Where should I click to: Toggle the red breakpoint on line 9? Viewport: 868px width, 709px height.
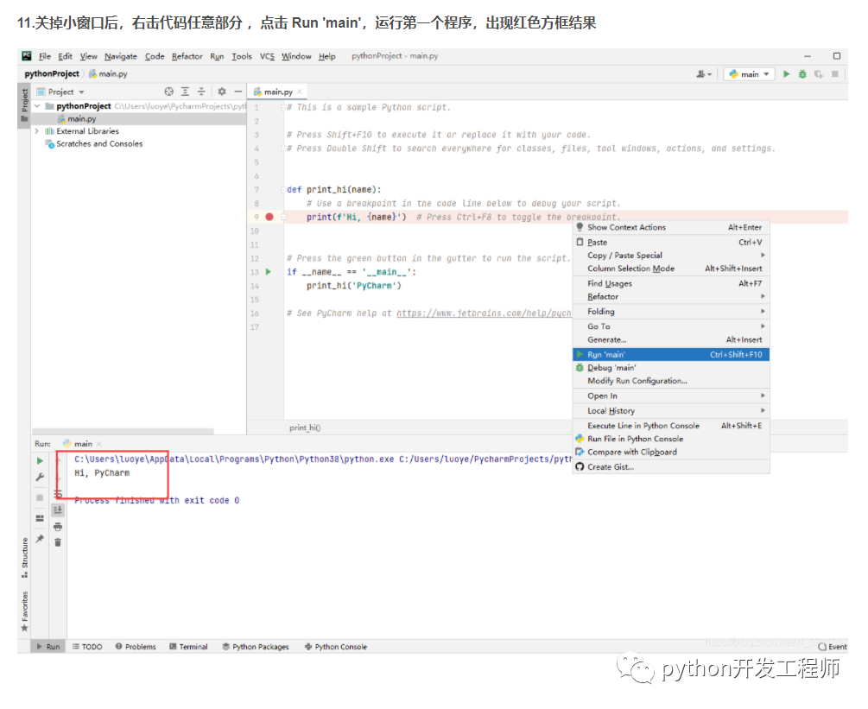[x=269, y=217]
